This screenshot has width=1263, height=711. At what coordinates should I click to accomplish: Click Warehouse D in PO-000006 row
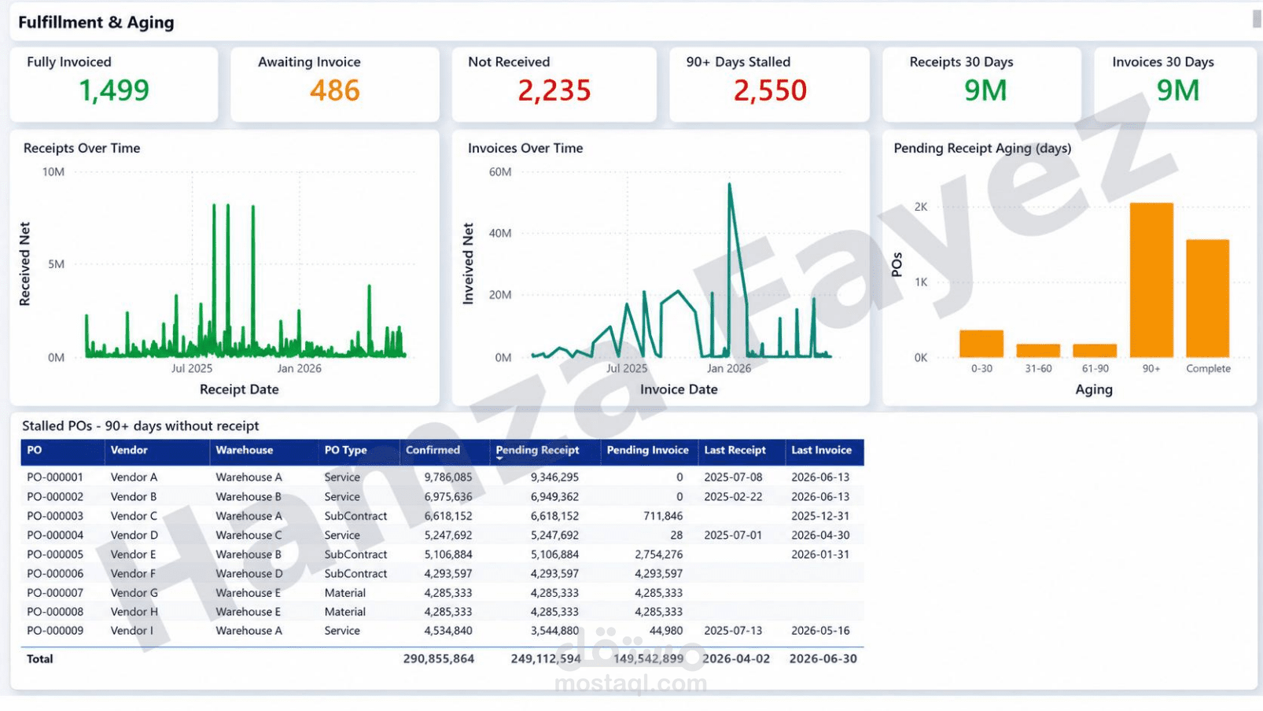[x=249, y=573]
